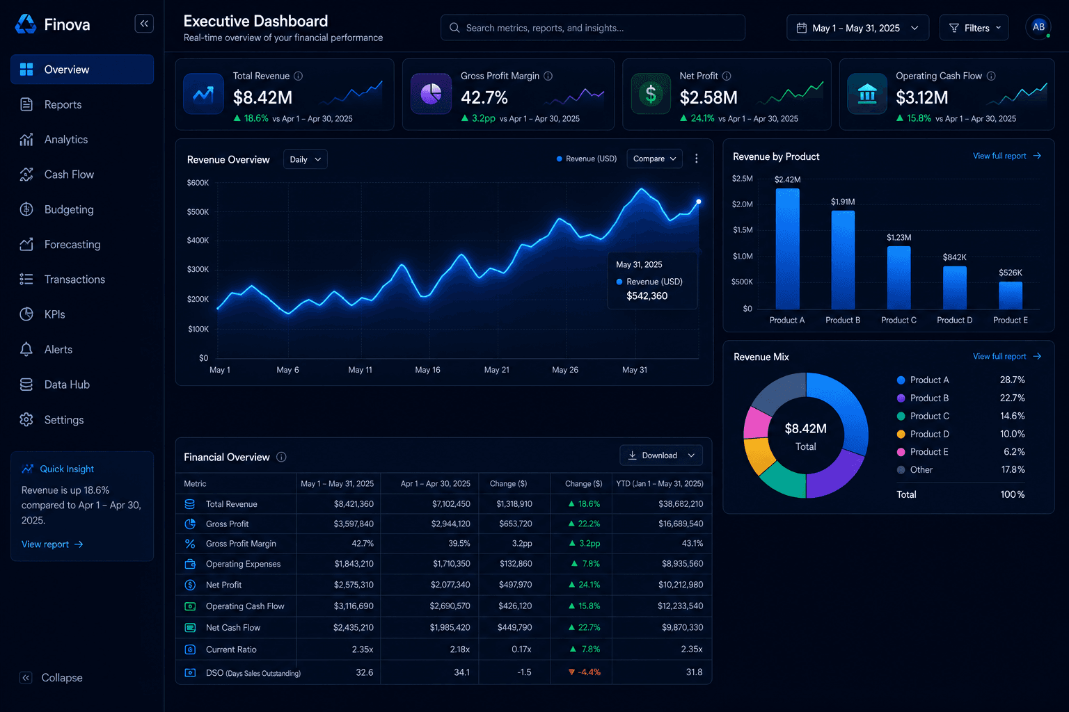Click the Product A bar in chart
The width and height of the screenshot is (1069, 712).
click(787, 249)
